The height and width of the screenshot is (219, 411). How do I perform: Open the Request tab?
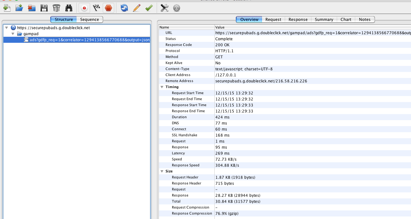coord(273,19)
